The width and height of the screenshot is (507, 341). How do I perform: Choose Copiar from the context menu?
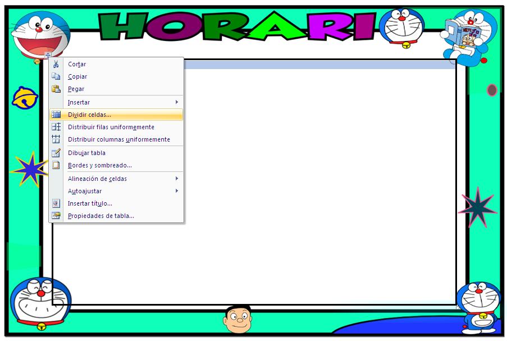tap(116, 76)
